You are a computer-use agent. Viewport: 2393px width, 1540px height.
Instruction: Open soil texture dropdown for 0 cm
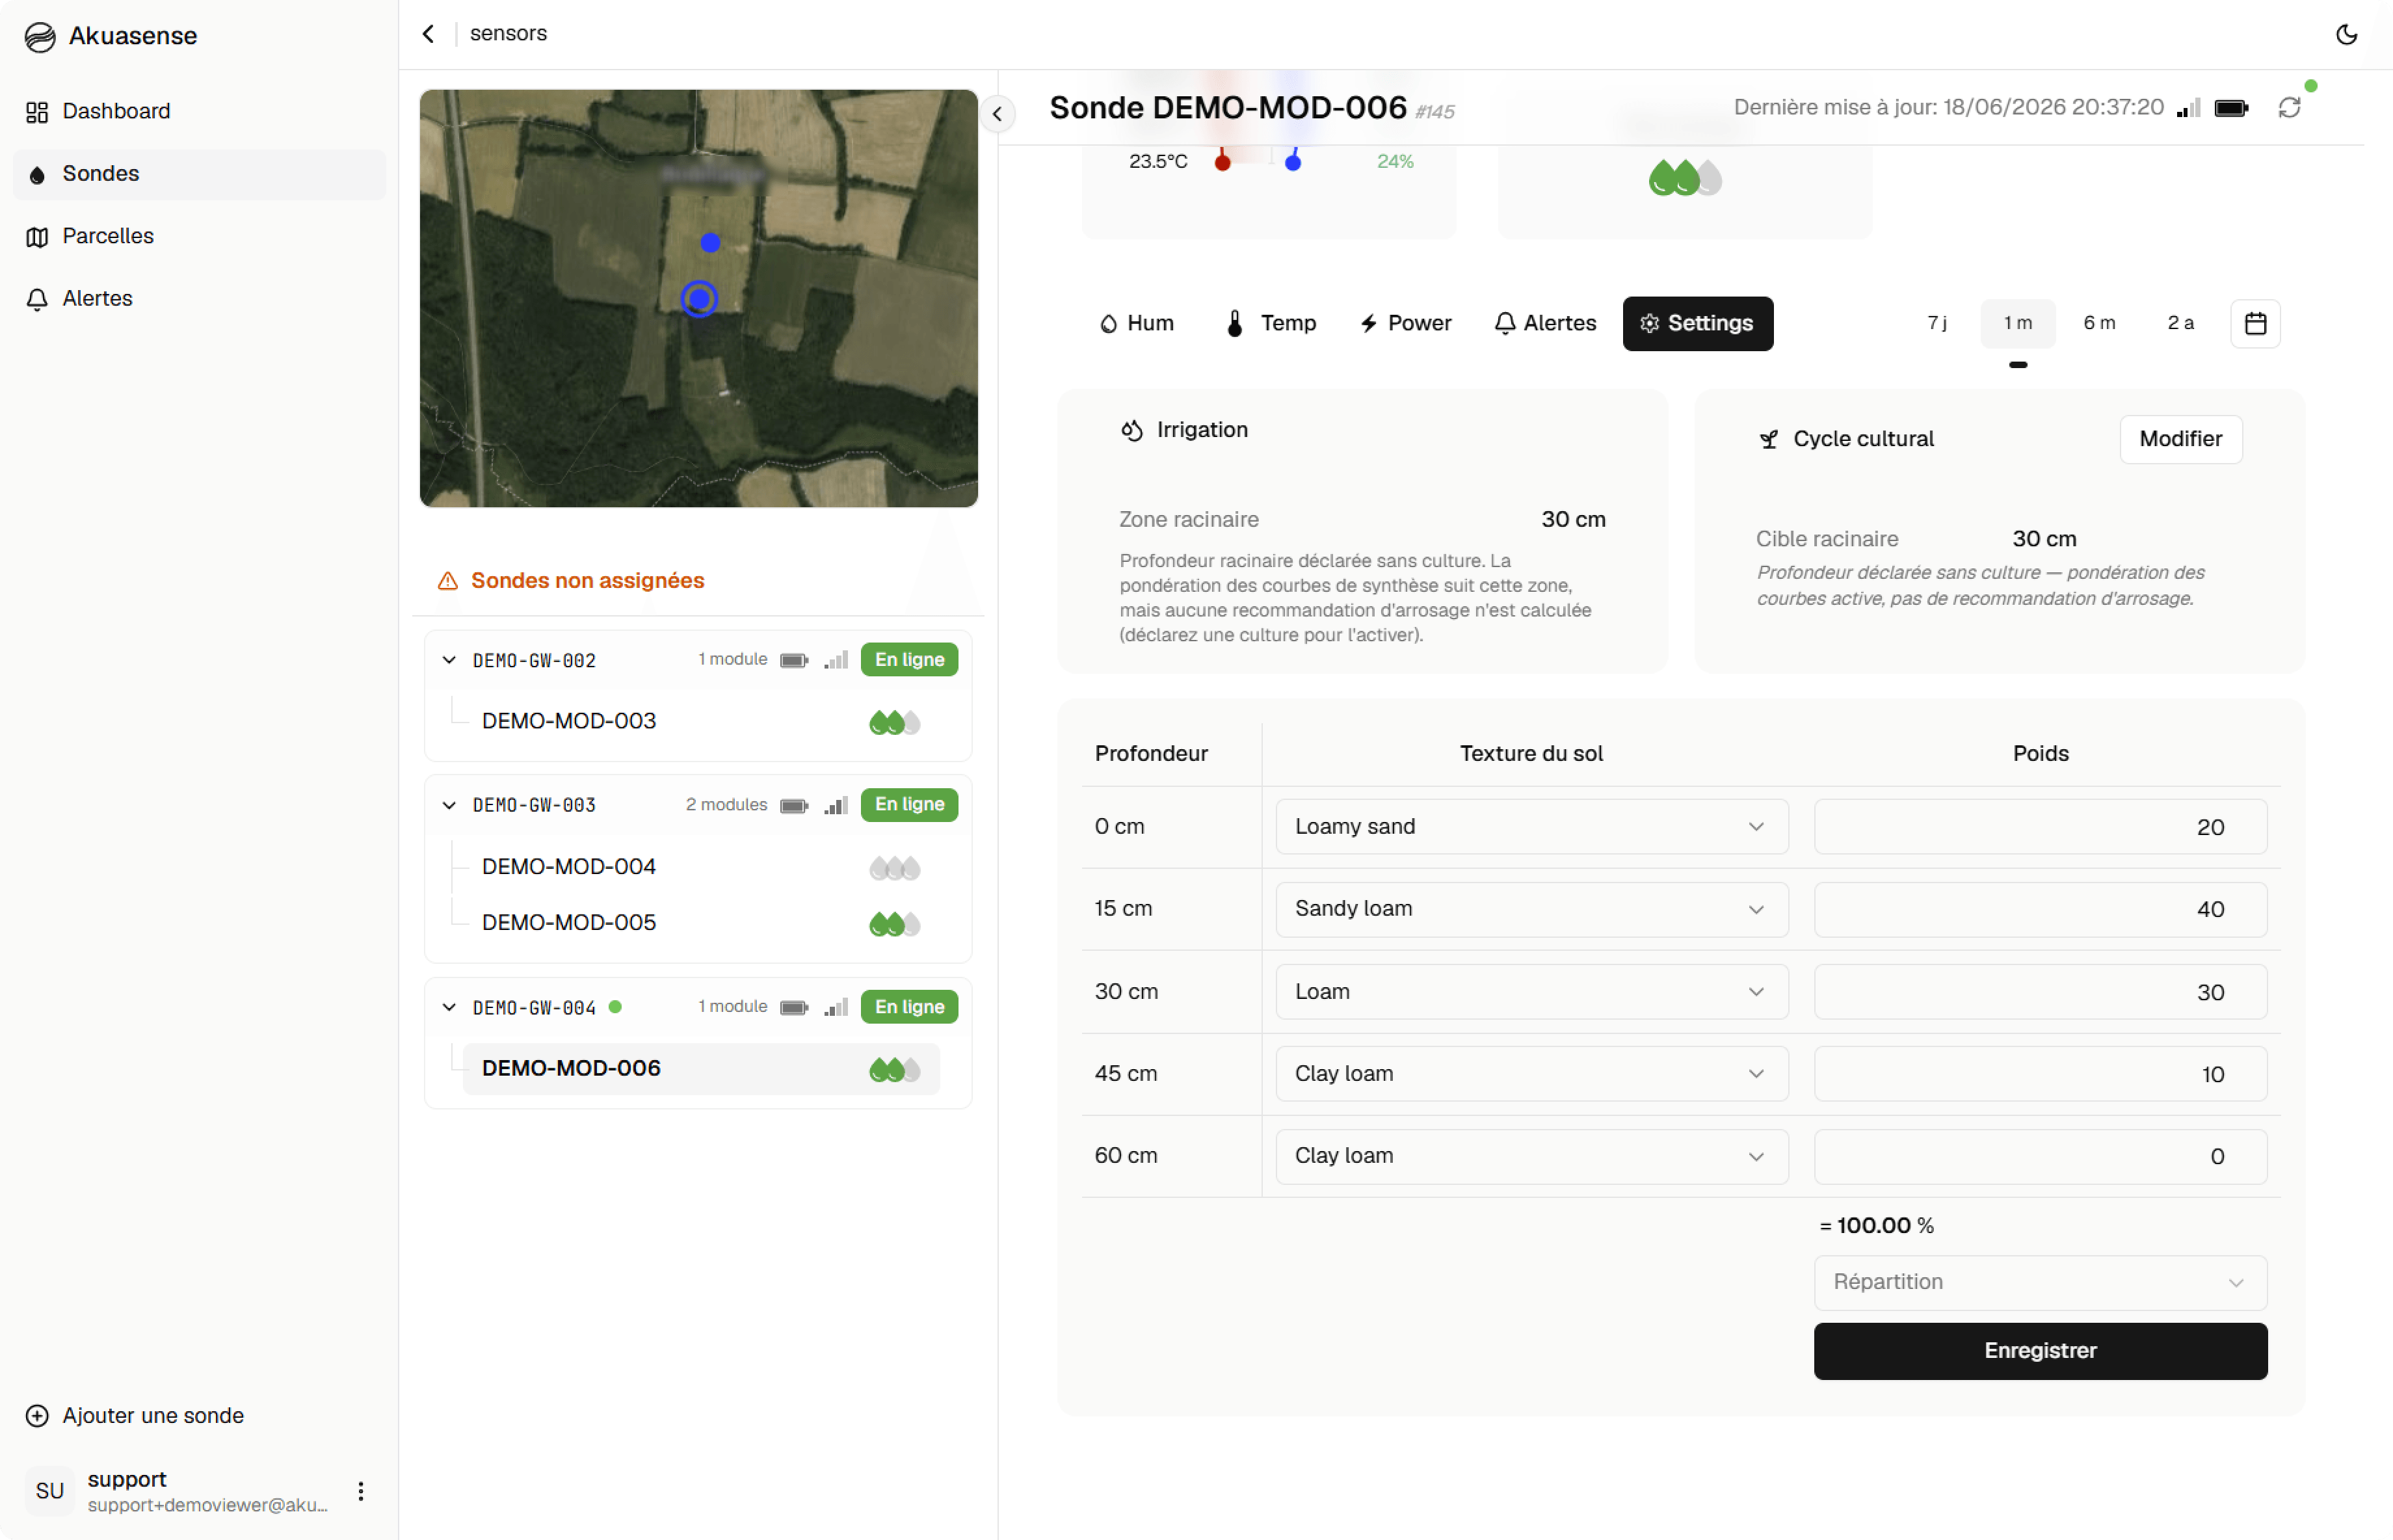click(1531, 827)
